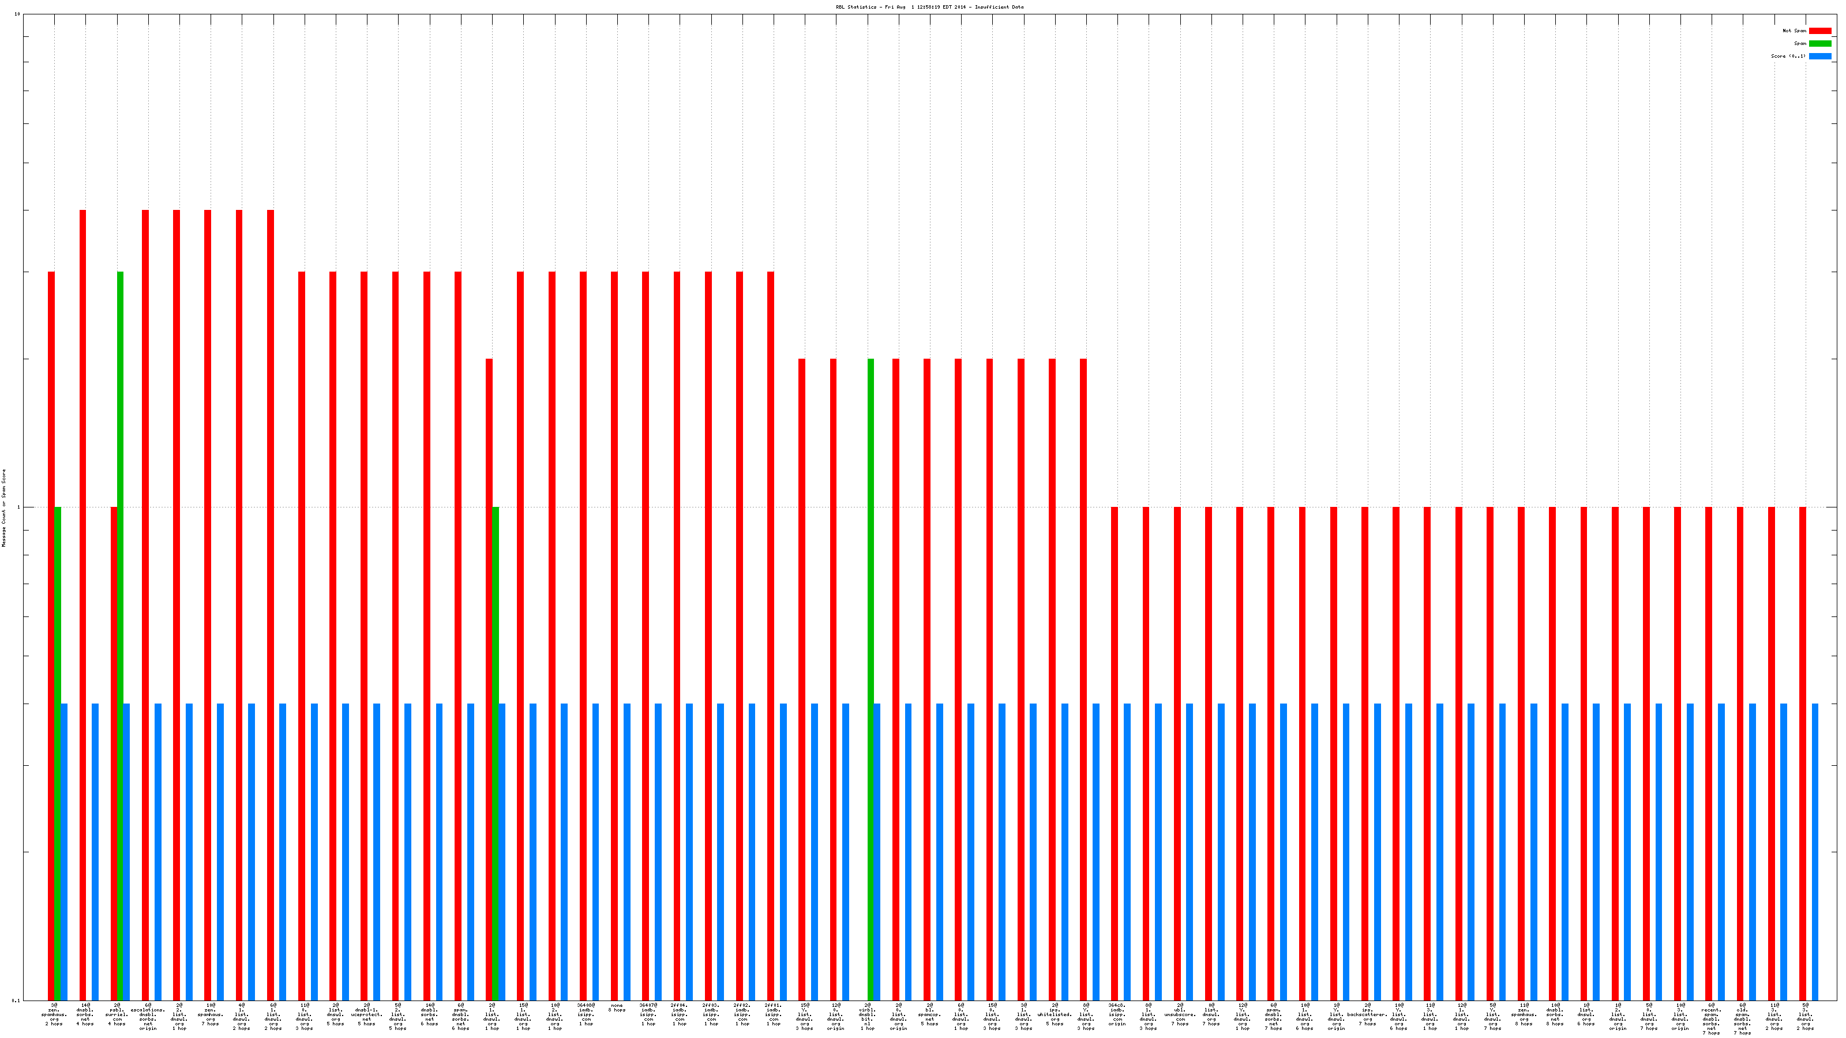Click the green Spam legend swatch
This screenshot has width=1846, height=1038.
(1819, 44)
